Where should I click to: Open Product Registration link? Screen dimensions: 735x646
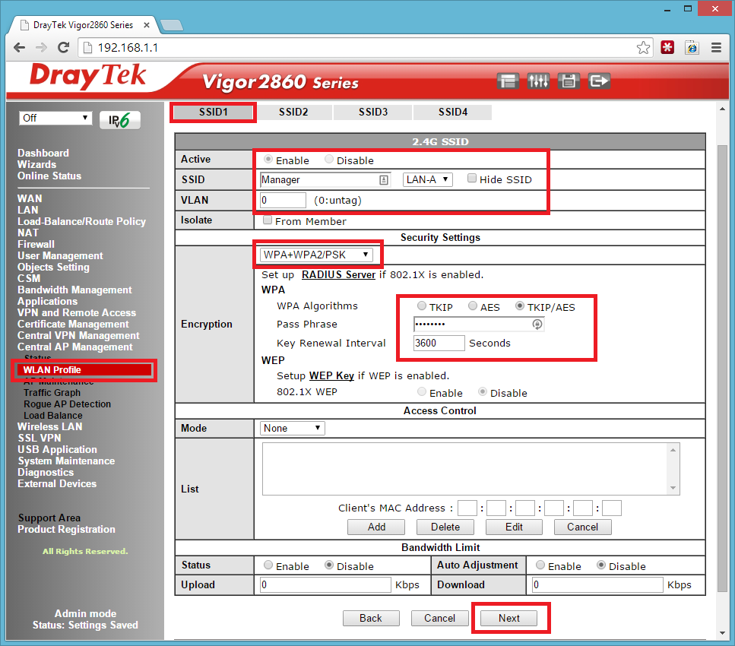67,530
